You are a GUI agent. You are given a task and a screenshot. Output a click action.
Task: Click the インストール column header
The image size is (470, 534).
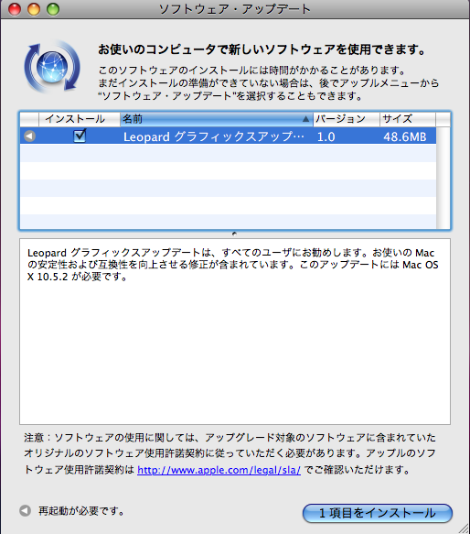click(80, 119)
